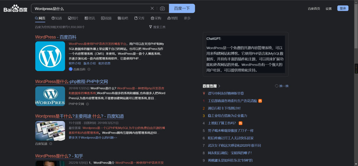Open WordPress - 百度百科 result
The image size is (358, 166).
[56, 37]
